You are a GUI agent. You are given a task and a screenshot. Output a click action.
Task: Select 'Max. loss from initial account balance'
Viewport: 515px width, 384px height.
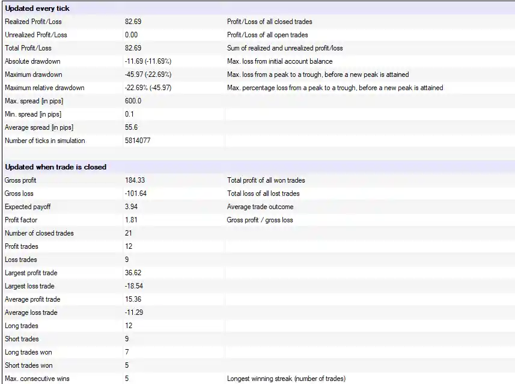pos(280,61)
